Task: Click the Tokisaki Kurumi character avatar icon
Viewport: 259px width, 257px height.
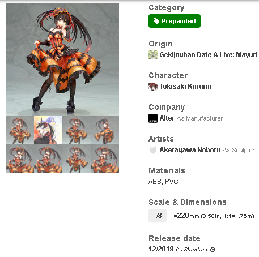Action: (153, 87)
